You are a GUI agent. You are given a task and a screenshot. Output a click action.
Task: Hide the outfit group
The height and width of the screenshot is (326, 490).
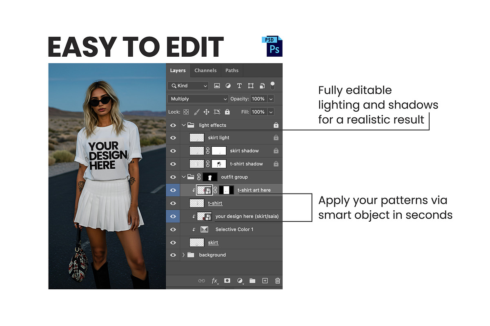[173, 177]
